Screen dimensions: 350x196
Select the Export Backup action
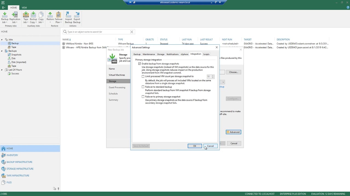[x=77, y=18]
